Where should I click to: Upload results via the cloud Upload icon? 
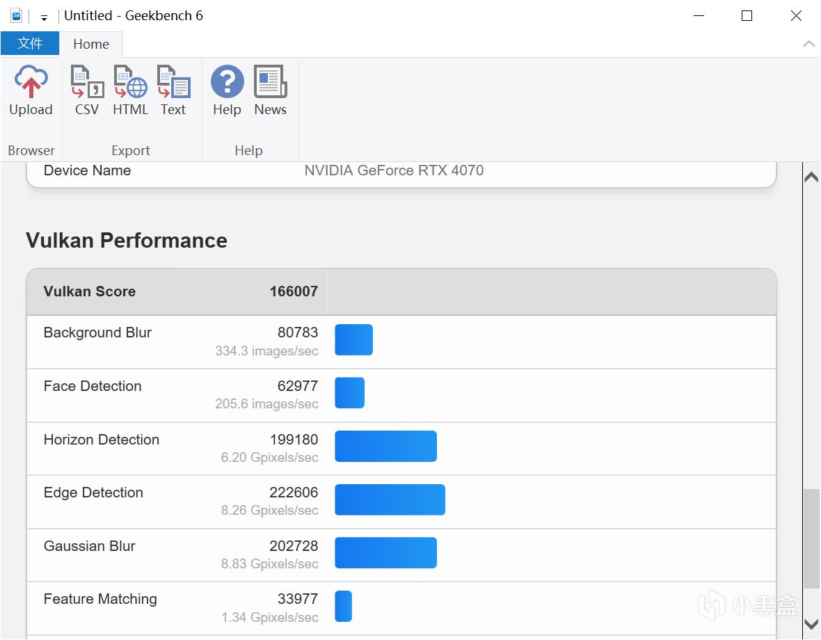coord(31,90)
